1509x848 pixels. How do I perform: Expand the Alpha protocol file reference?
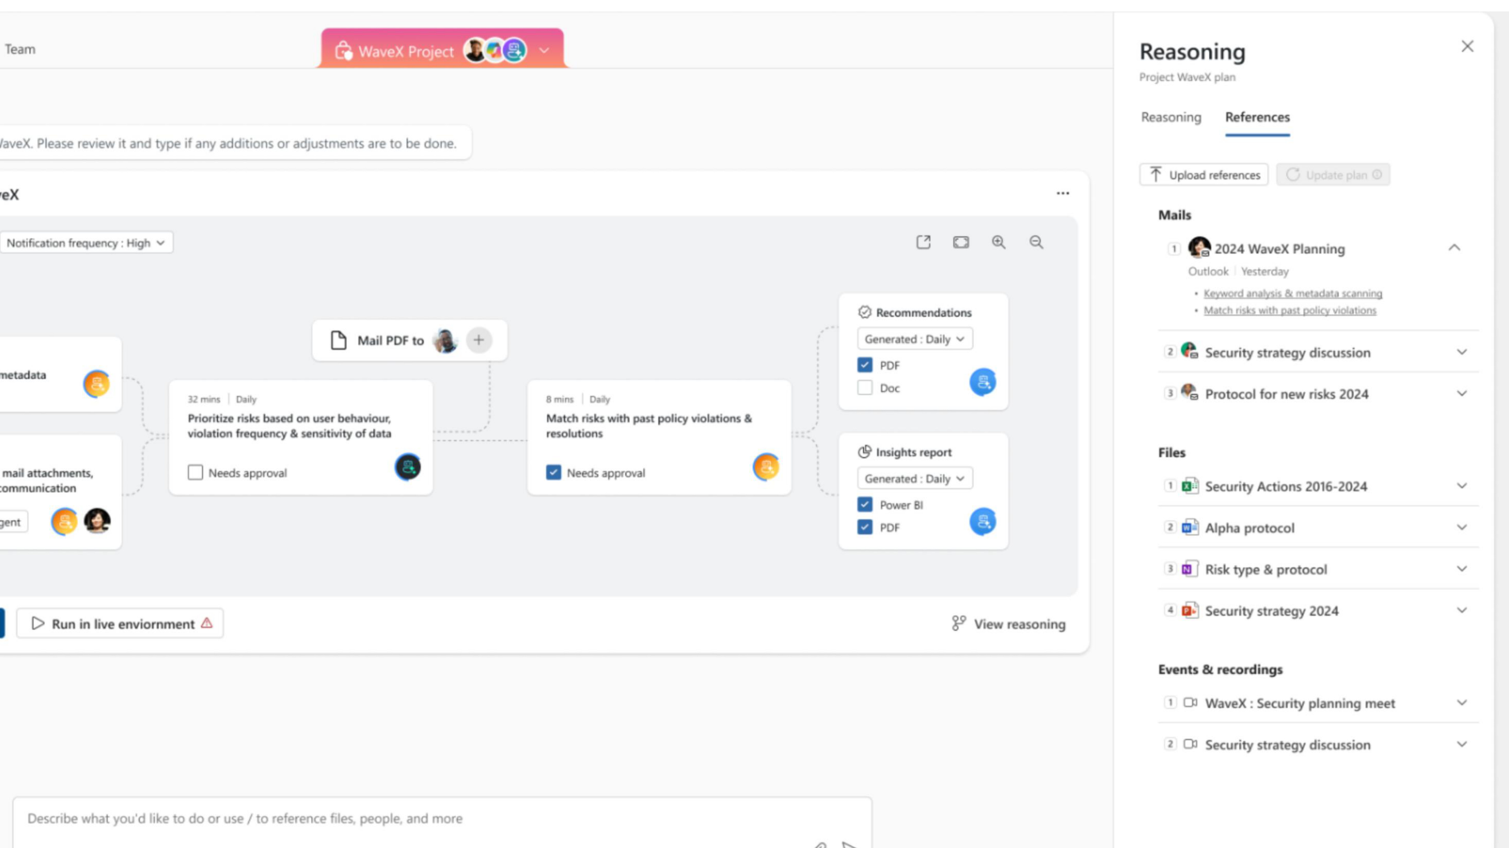pyautogui.click(x=1318, y=528)
